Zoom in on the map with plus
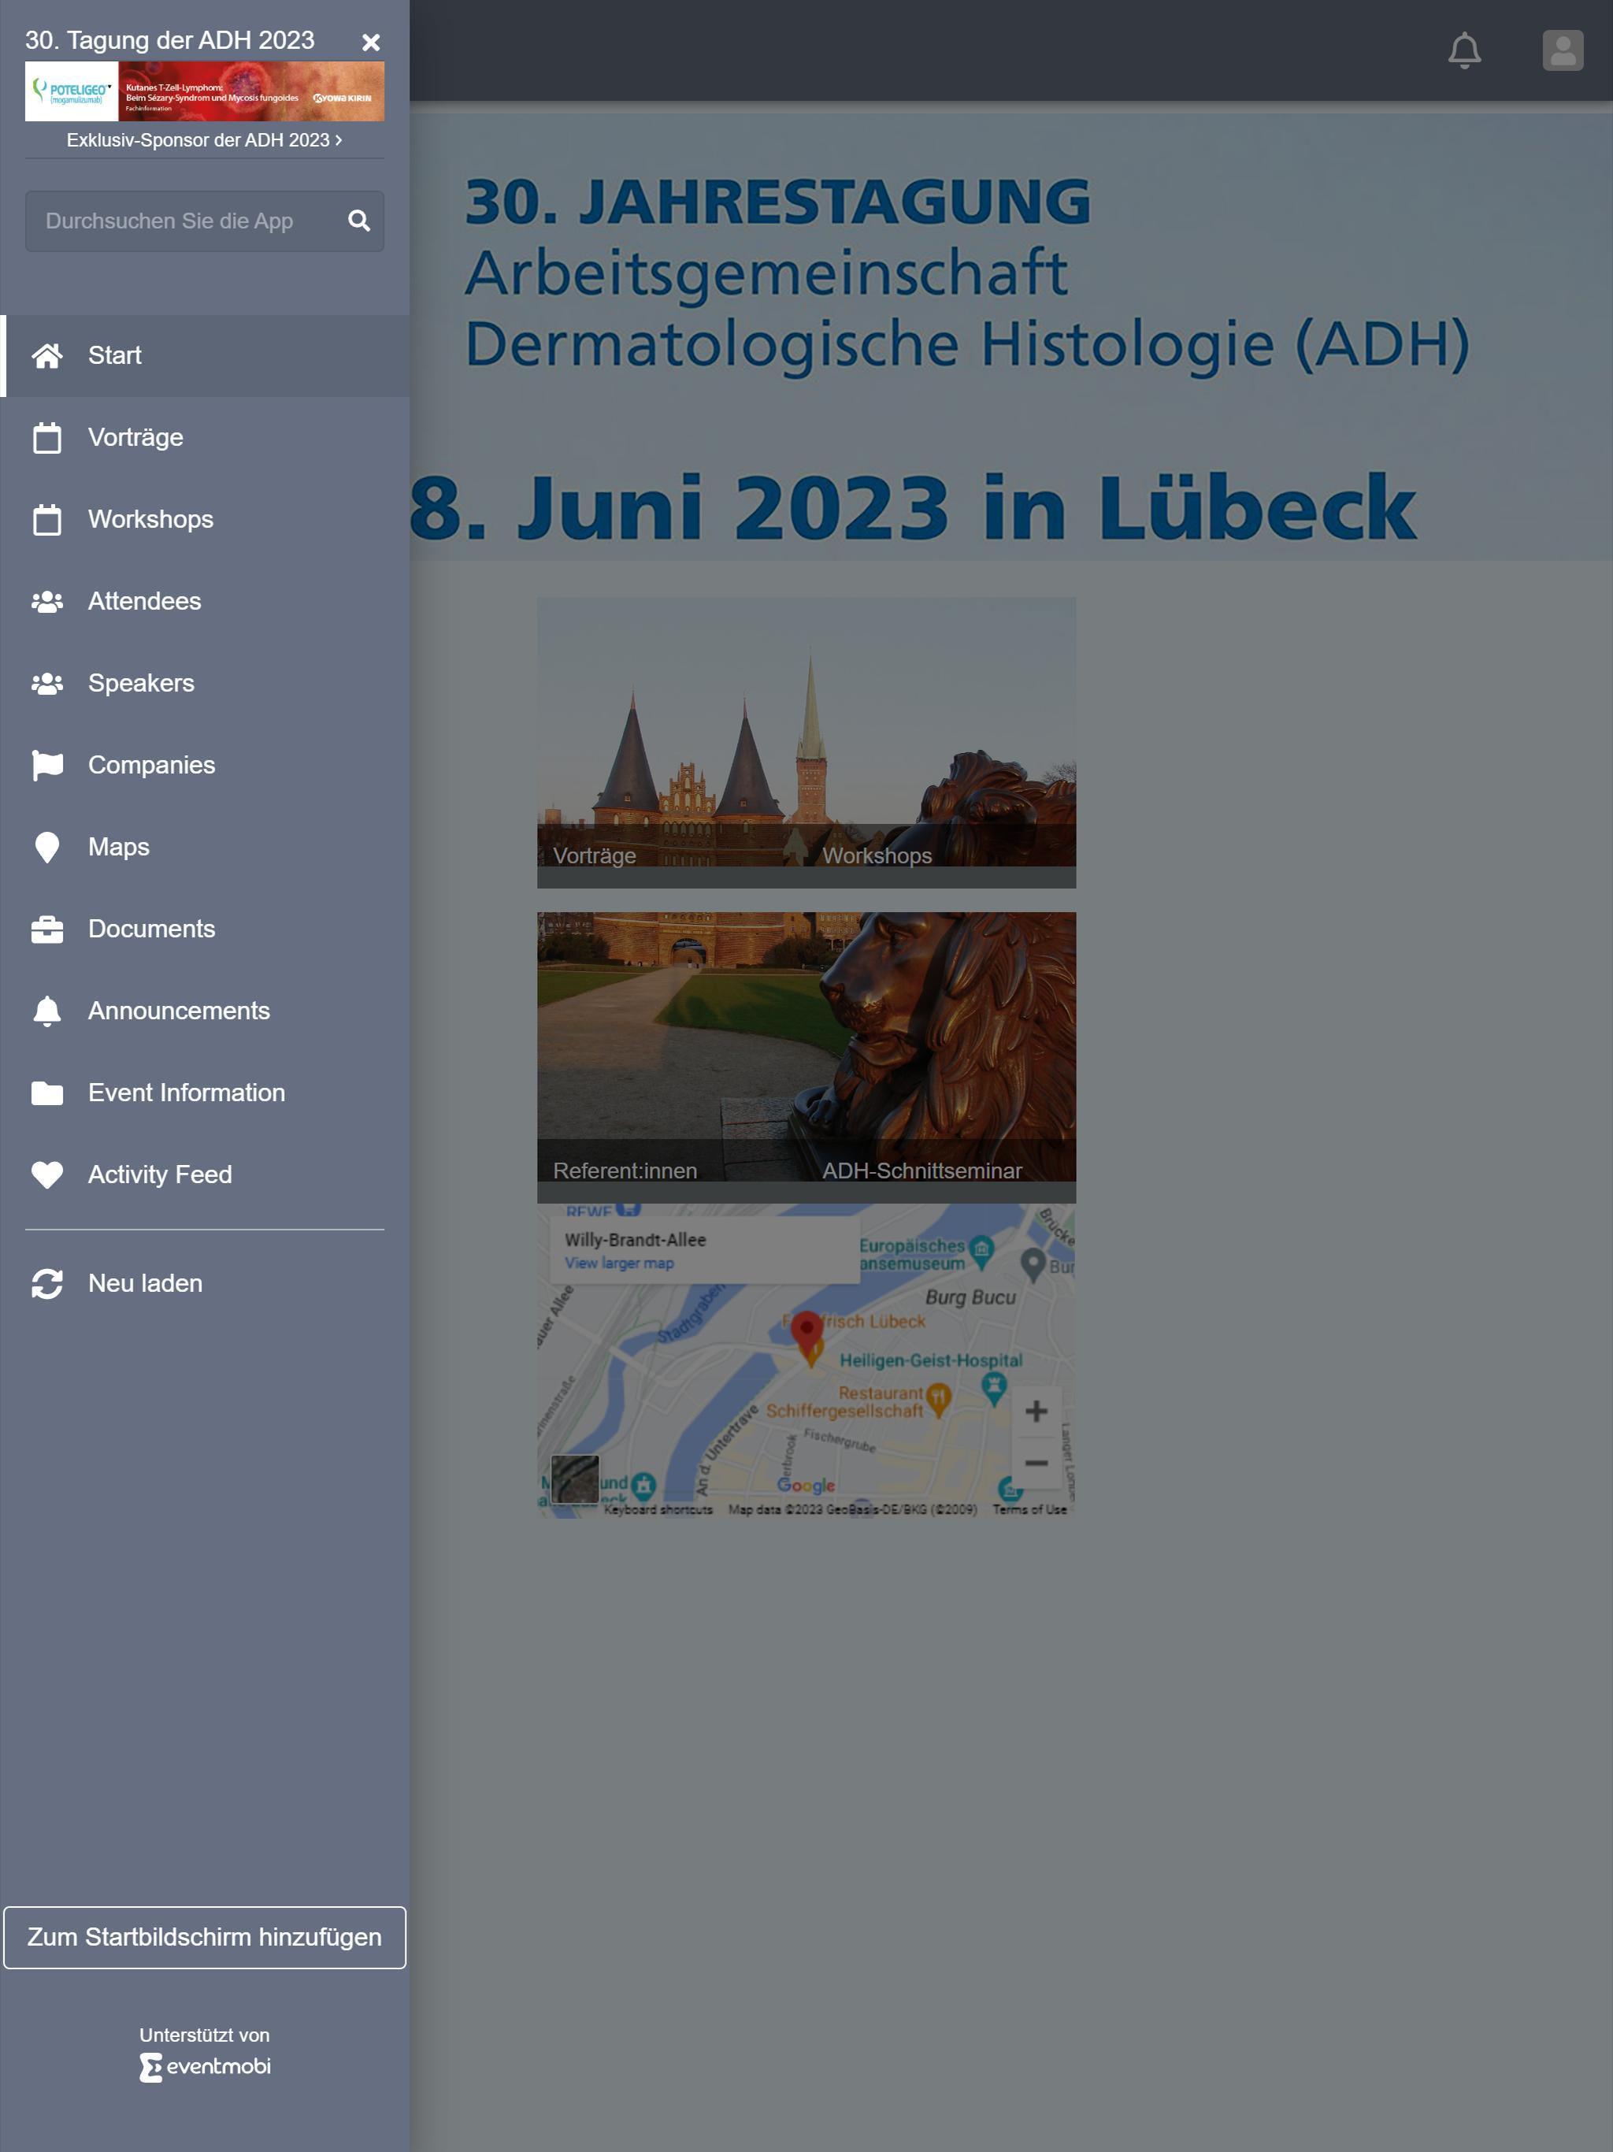This screenshot has width=1613, height=2152. pyautogui.click(x=1036, y=1411)
